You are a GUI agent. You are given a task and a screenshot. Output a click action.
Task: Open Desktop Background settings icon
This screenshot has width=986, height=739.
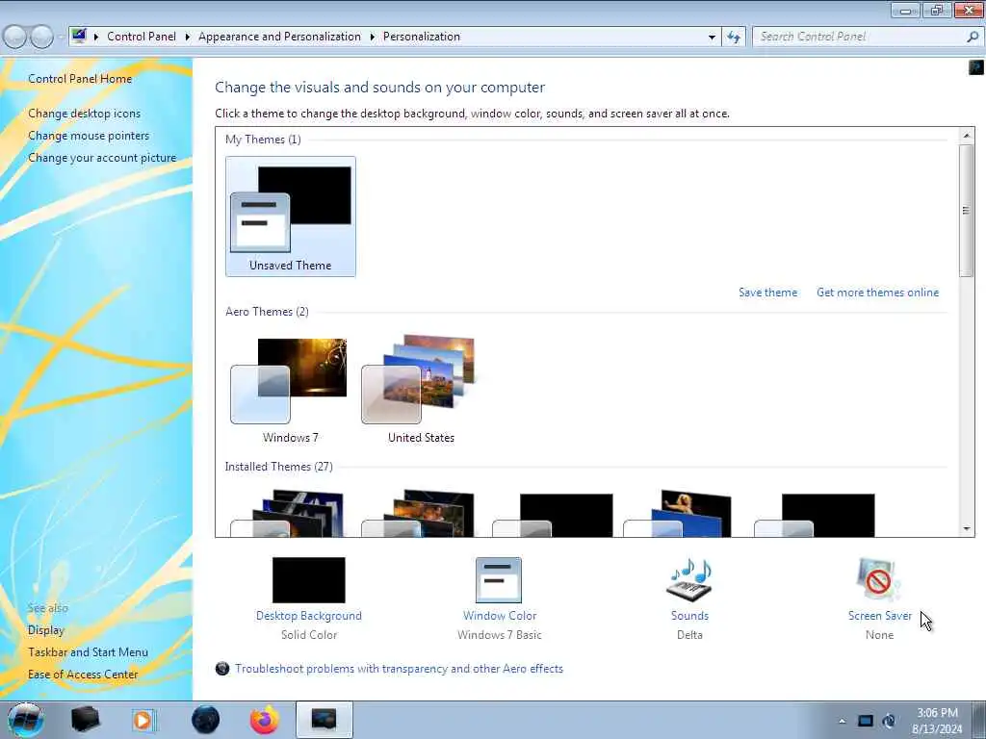pos(309,580)
